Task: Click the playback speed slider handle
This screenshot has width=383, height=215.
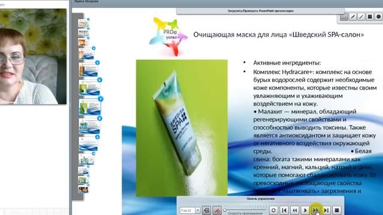Action: pyautogui.click(x=225, y=210)
